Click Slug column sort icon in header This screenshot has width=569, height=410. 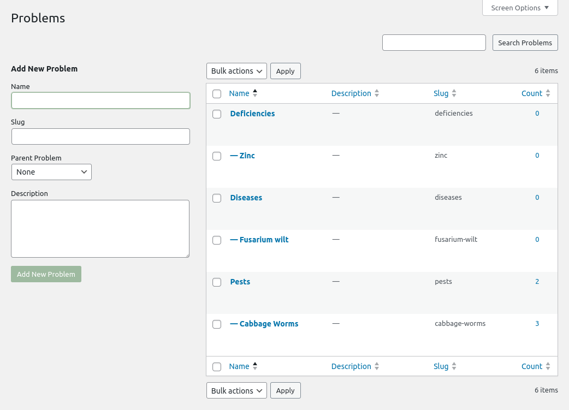tap(454, 93)
